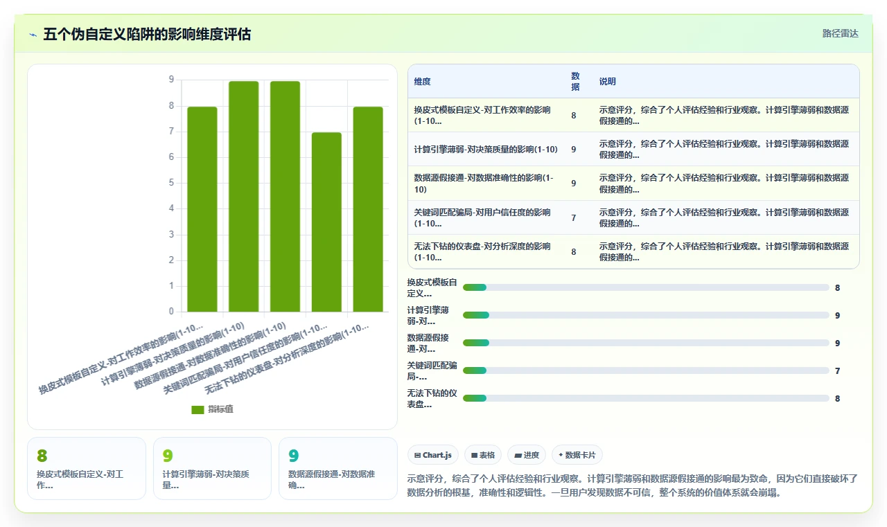Click the chart bar for 数据源假接通
This screenshot has width=887, height=527.
click(x=285, y=197)
